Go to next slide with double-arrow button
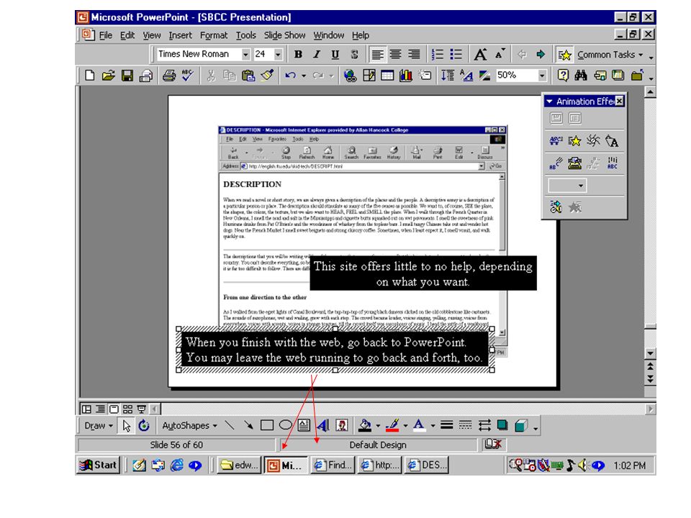Image resolution: width=691 pixels, height=518 pixels. tap(651, 379)
